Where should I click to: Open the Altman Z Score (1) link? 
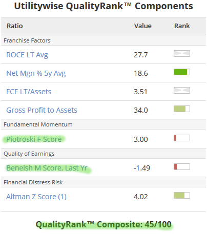click(x=36, y=197)
